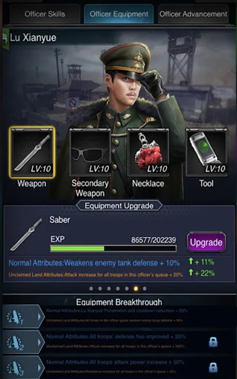
Task: Select the highlighted sixth page dot
Action: [136, 288]
